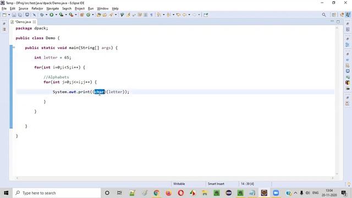Select the Demo.java editor tab
This screenshot has width=352, height=198.
[x=23, y=22]
